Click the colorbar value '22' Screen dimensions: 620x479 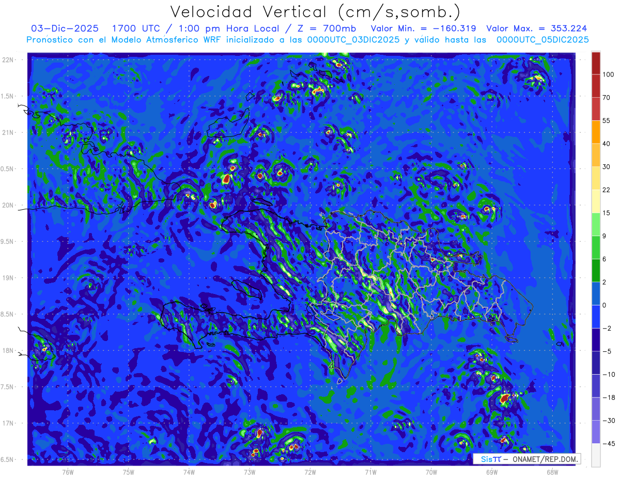click(607, 190)
